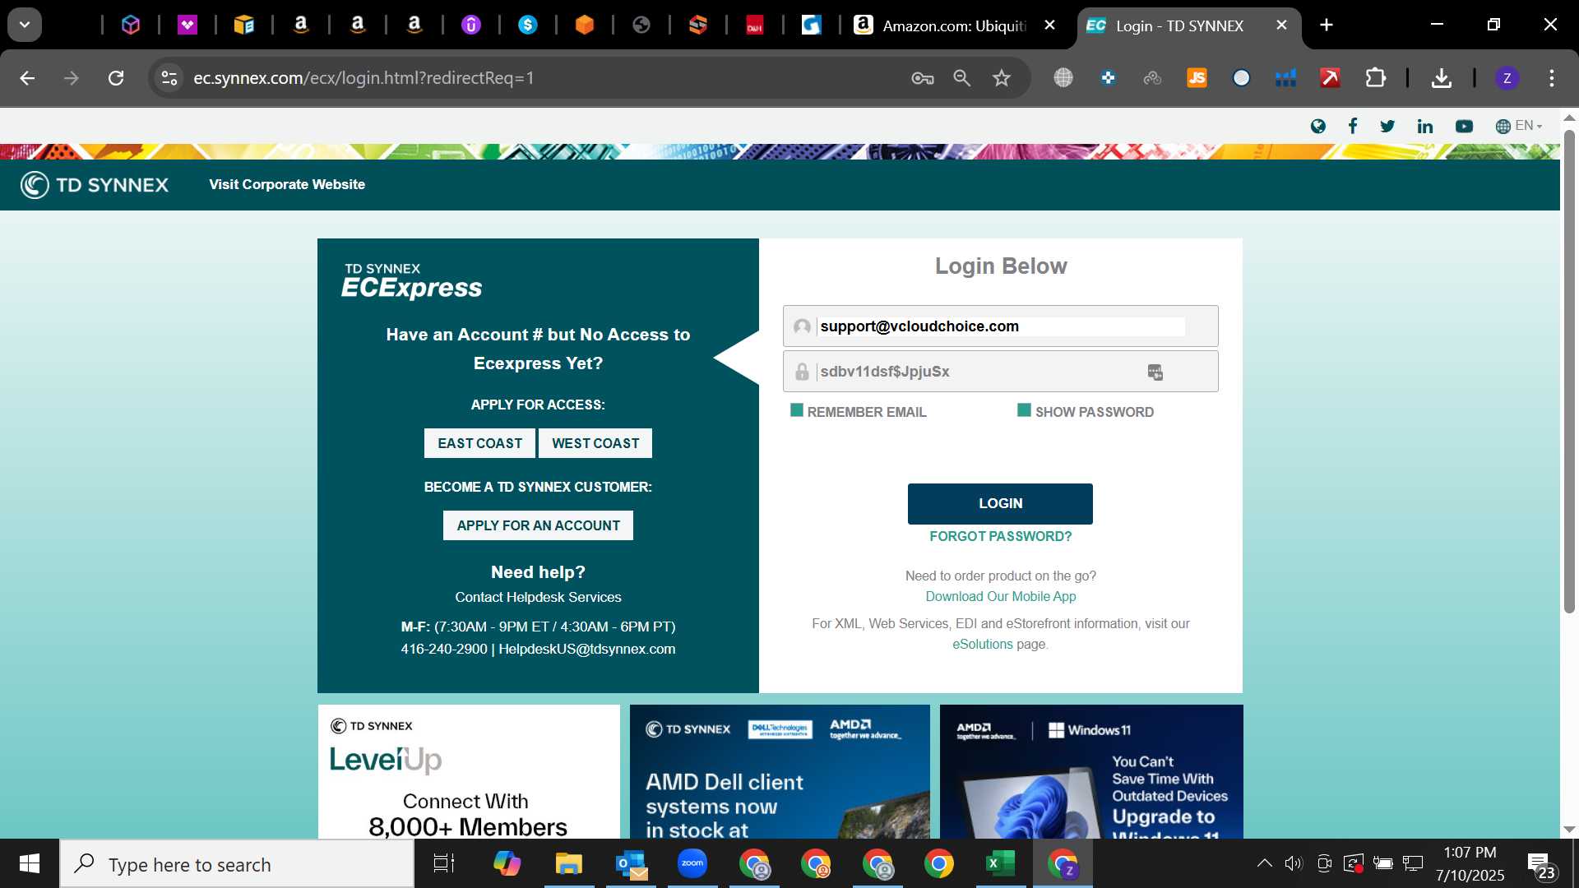The width and height of the screenshot is (1579, 888).
Task: Click the Windows taskbar search box
Action: 237,864
